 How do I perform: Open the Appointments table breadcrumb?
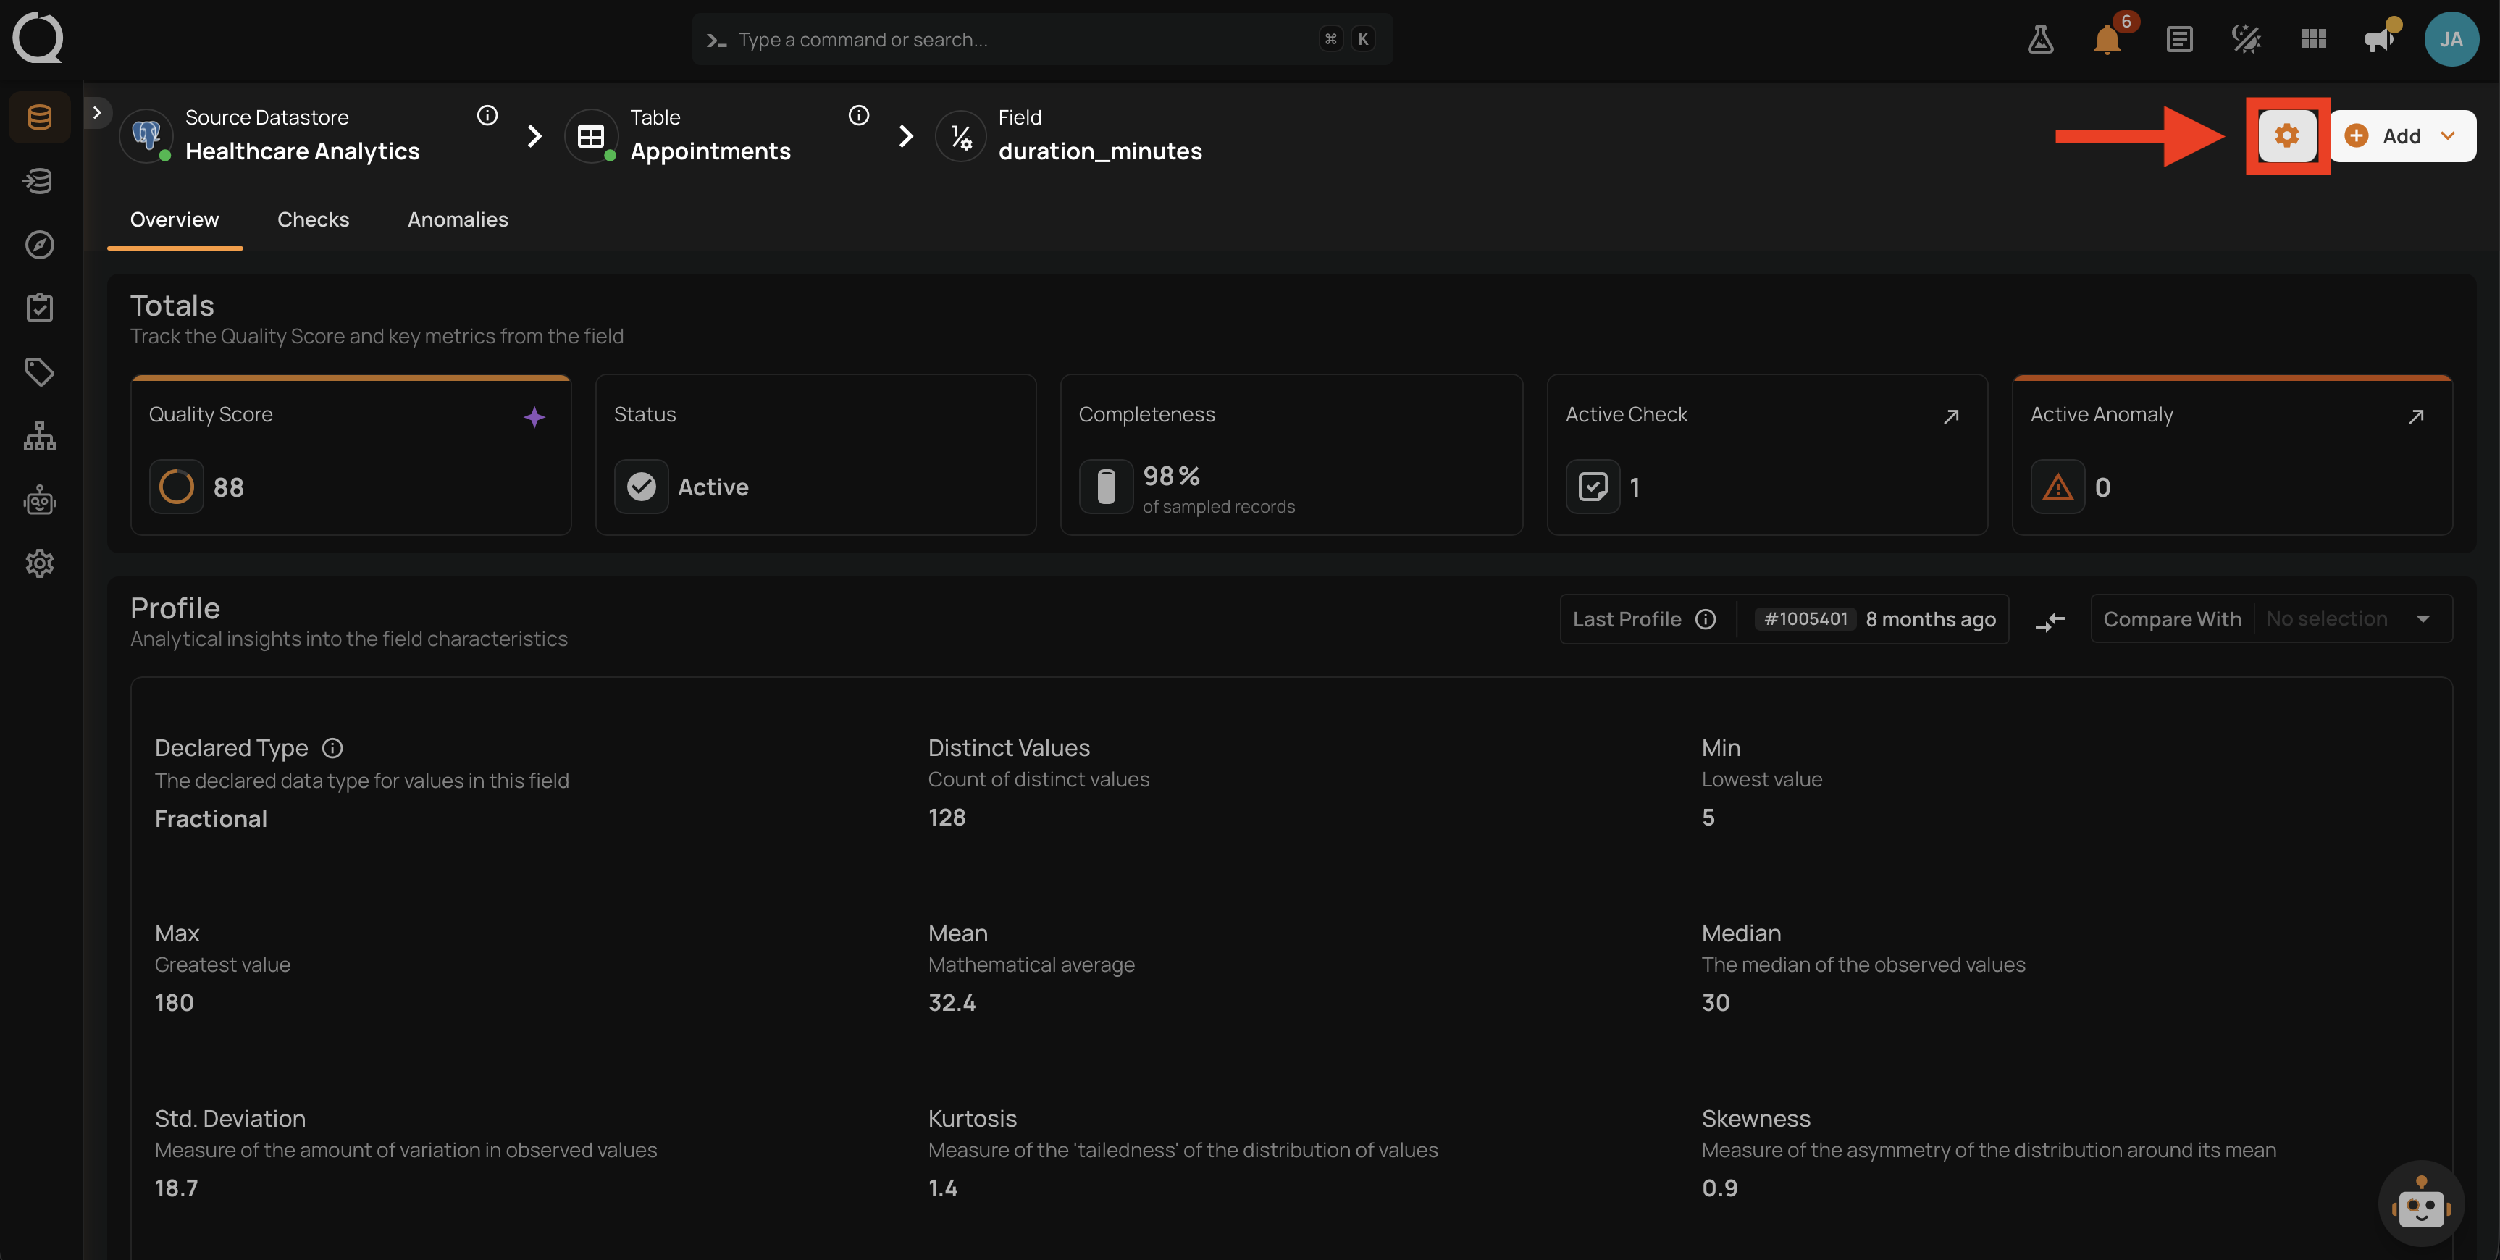click(x=710, y=151)
